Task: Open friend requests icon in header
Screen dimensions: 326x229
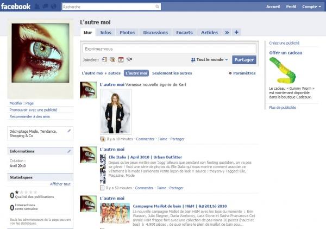Action: 37,7
